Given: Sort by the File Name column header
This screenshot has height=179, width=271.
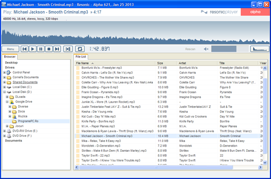Looking at the screenshot, I should click(115, 63).
